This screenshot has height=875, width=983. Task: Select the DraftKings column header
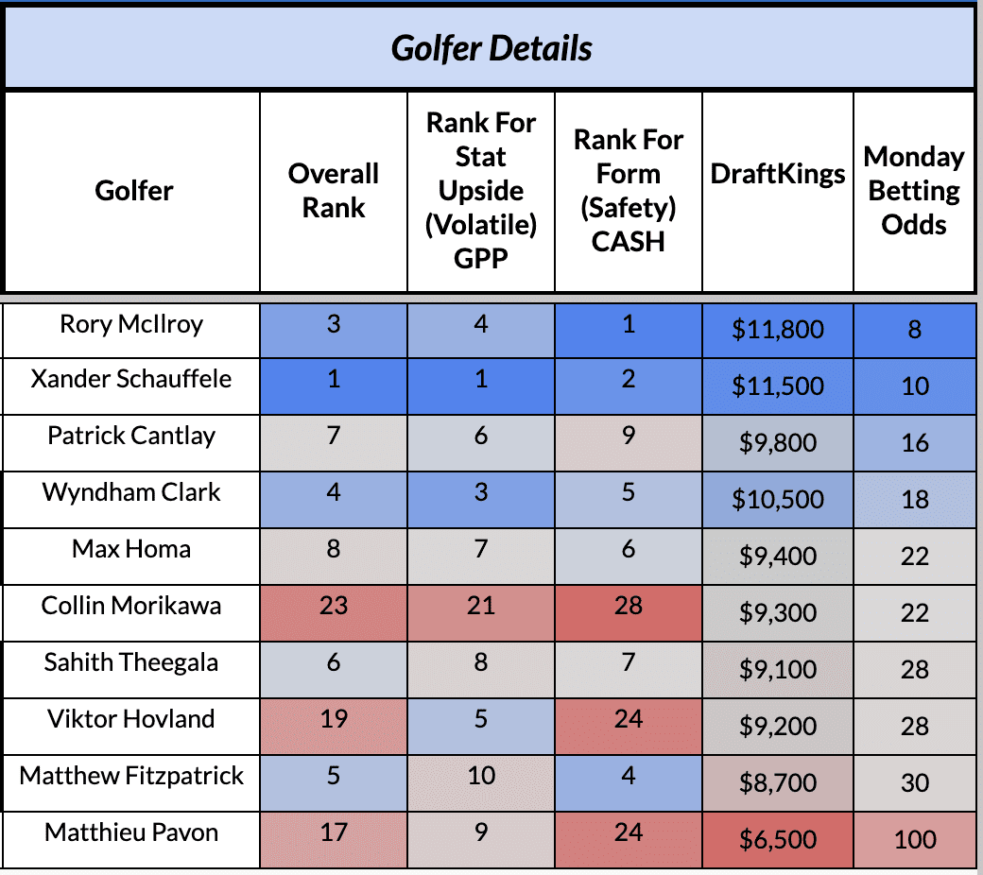tap(777, 191)
